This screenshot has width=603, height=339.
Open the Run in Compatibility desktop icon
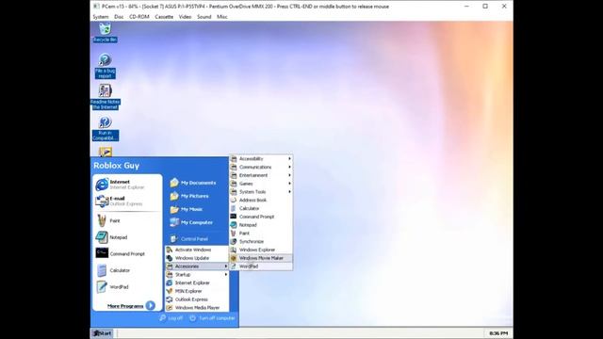tap(105, 129)
